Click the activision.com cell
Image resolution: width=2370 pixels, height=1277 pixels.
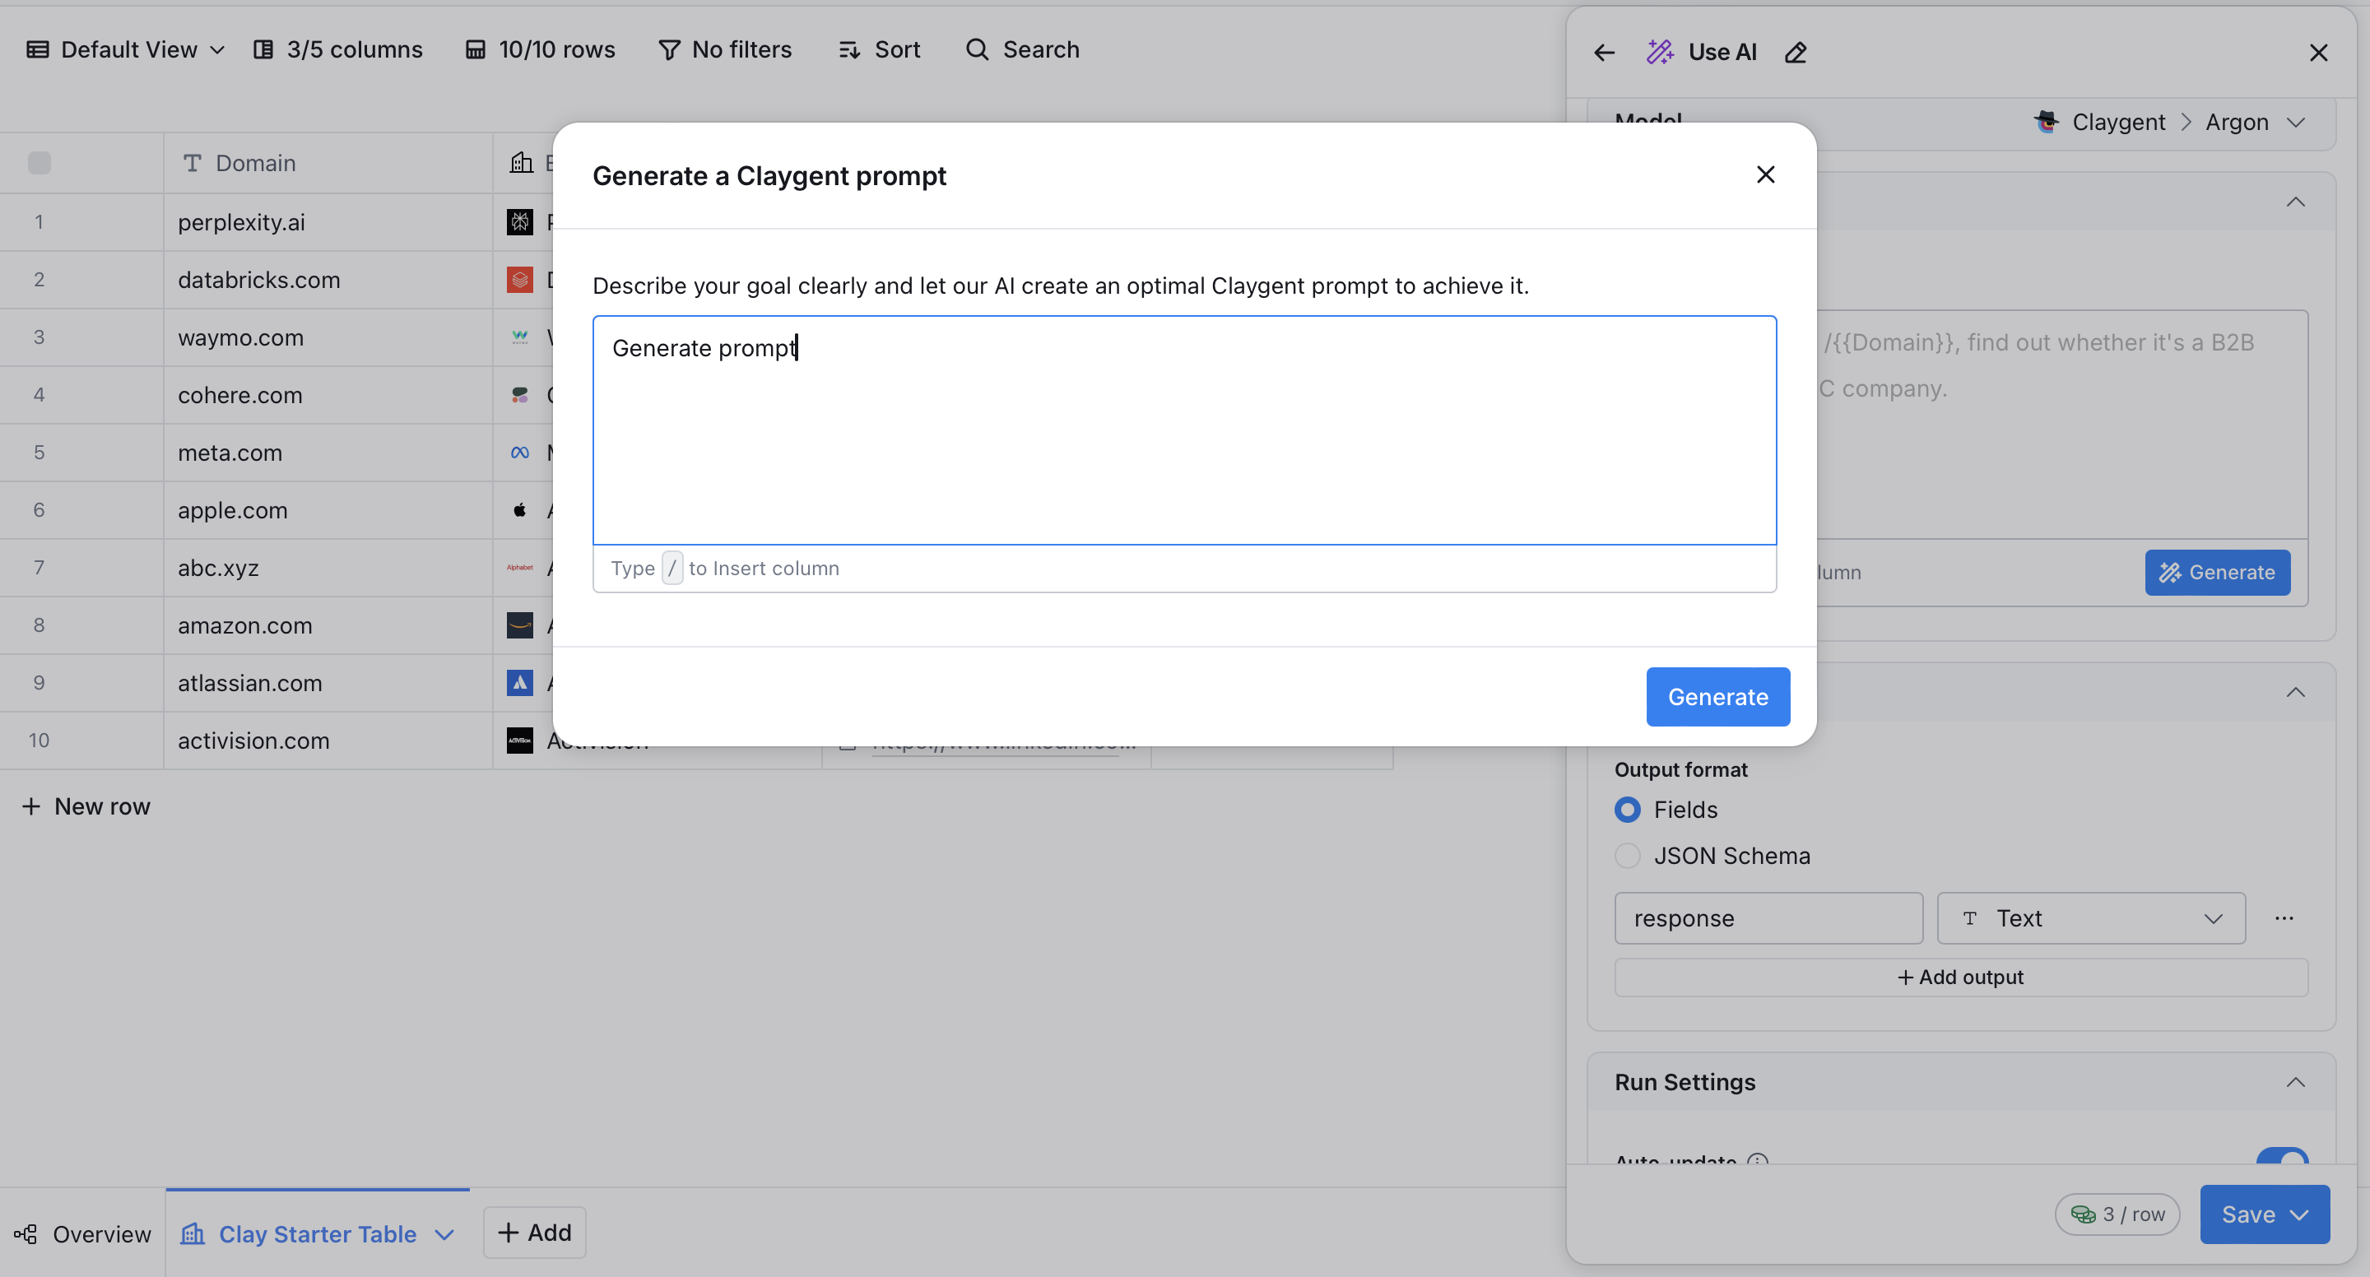328,741
